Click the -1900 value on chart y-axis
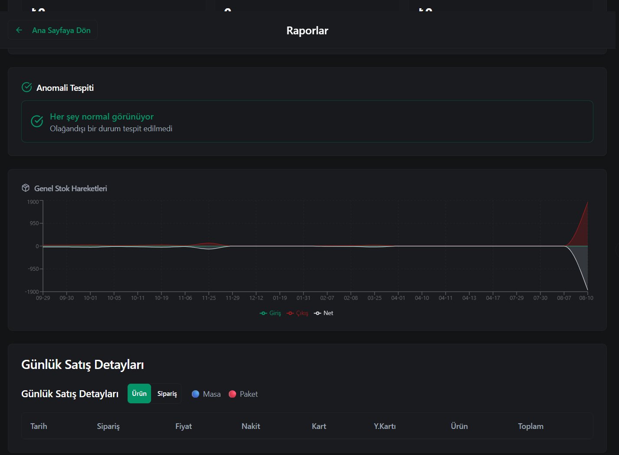Viewport: 619px width, 455px height. click(32, 292)
